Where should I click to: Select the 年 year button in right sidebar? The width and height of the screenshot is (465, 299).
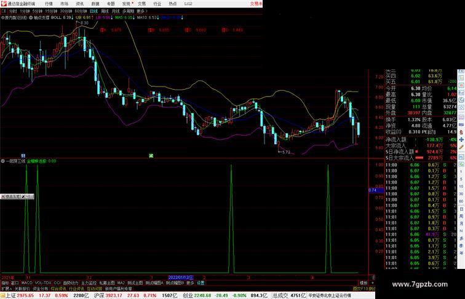pos(461,253)
